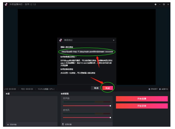
Task: Click the Douyin logo in the title bar
Action: pos(6,4)
